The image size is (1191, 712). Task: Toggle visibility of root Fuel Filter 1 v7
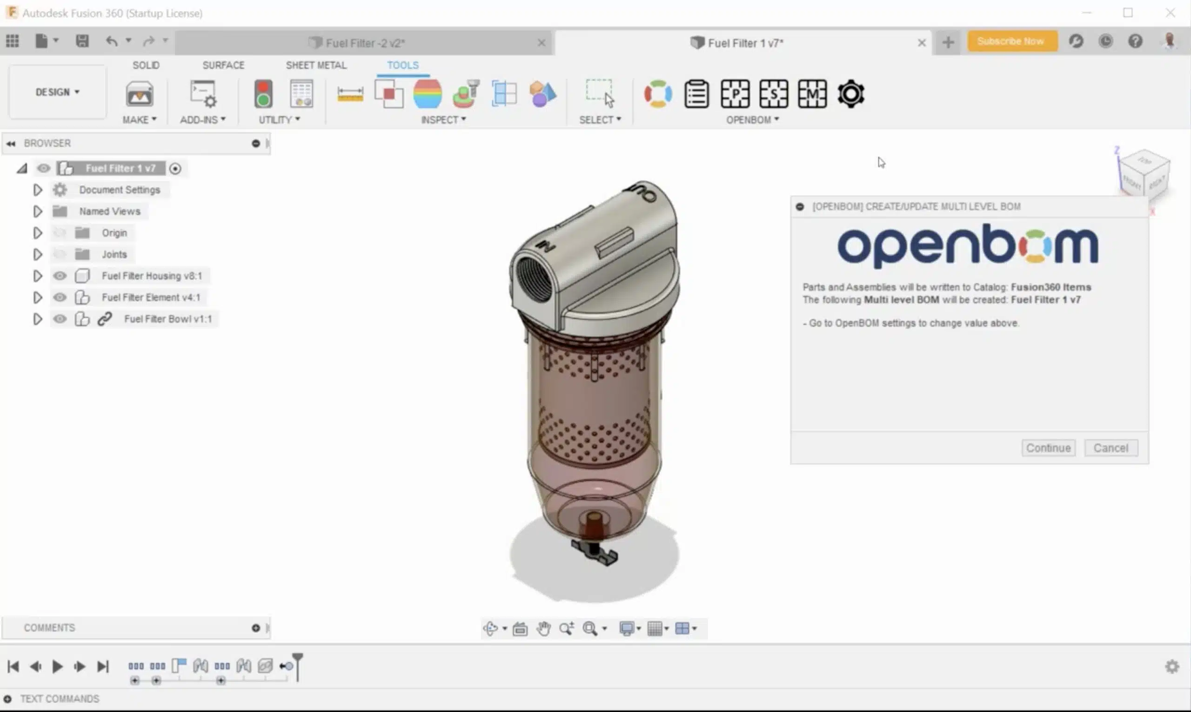(x=43, y=168)
